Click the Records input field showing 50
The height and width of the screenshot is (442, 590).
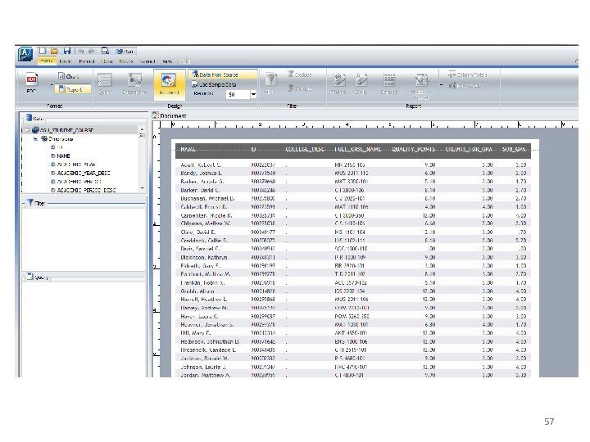tap(238, 94)
